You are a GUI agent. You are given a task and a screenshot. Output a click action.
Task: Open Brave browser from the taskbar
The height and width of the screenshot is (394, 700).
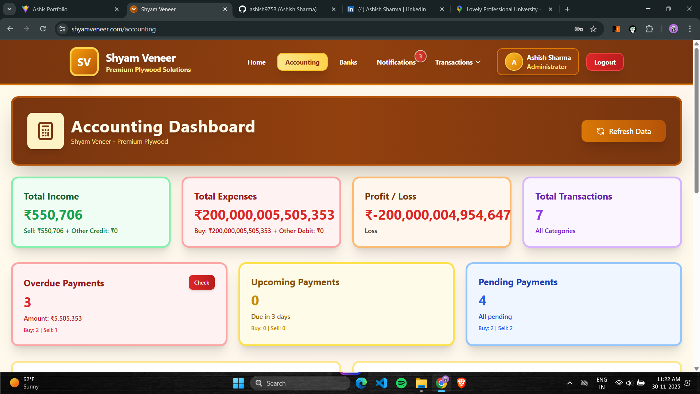click(x=462, y=383)
